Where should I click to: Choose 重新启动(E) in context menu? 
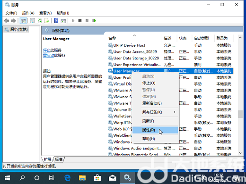pos(155,103)
